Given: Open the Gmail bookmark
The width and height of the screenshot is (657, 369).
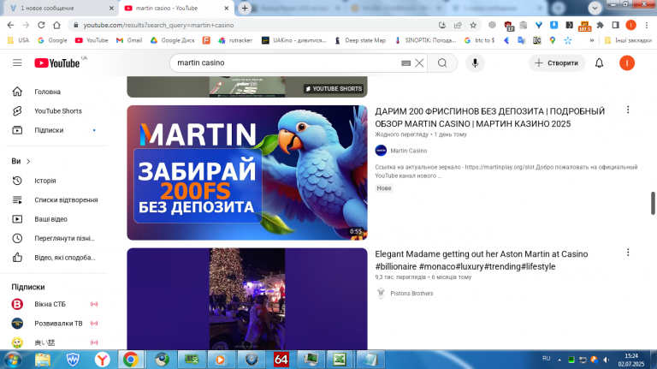Looking at the screenshot, I should coord(129,40).
